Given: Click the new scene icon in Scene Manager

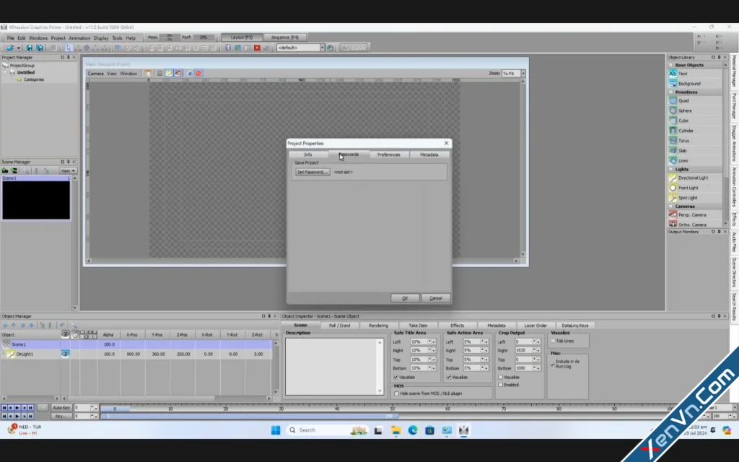Looking at the screenshot, I should tap(5, 170).
